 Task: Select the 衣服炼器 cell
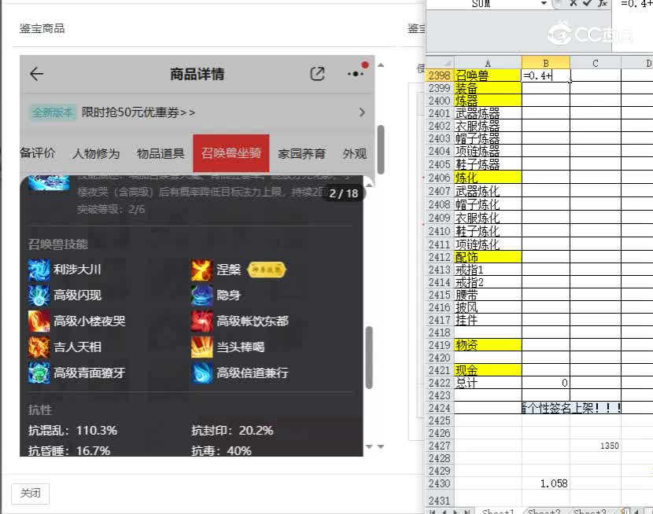[488, 126]
